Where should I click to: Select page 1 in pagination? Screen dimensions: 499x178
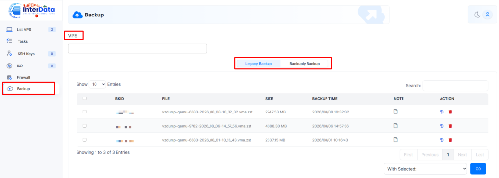(x=448, y=155)
